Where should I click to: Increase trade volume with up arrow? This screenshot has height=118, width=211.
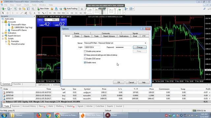tap(58, 20)
